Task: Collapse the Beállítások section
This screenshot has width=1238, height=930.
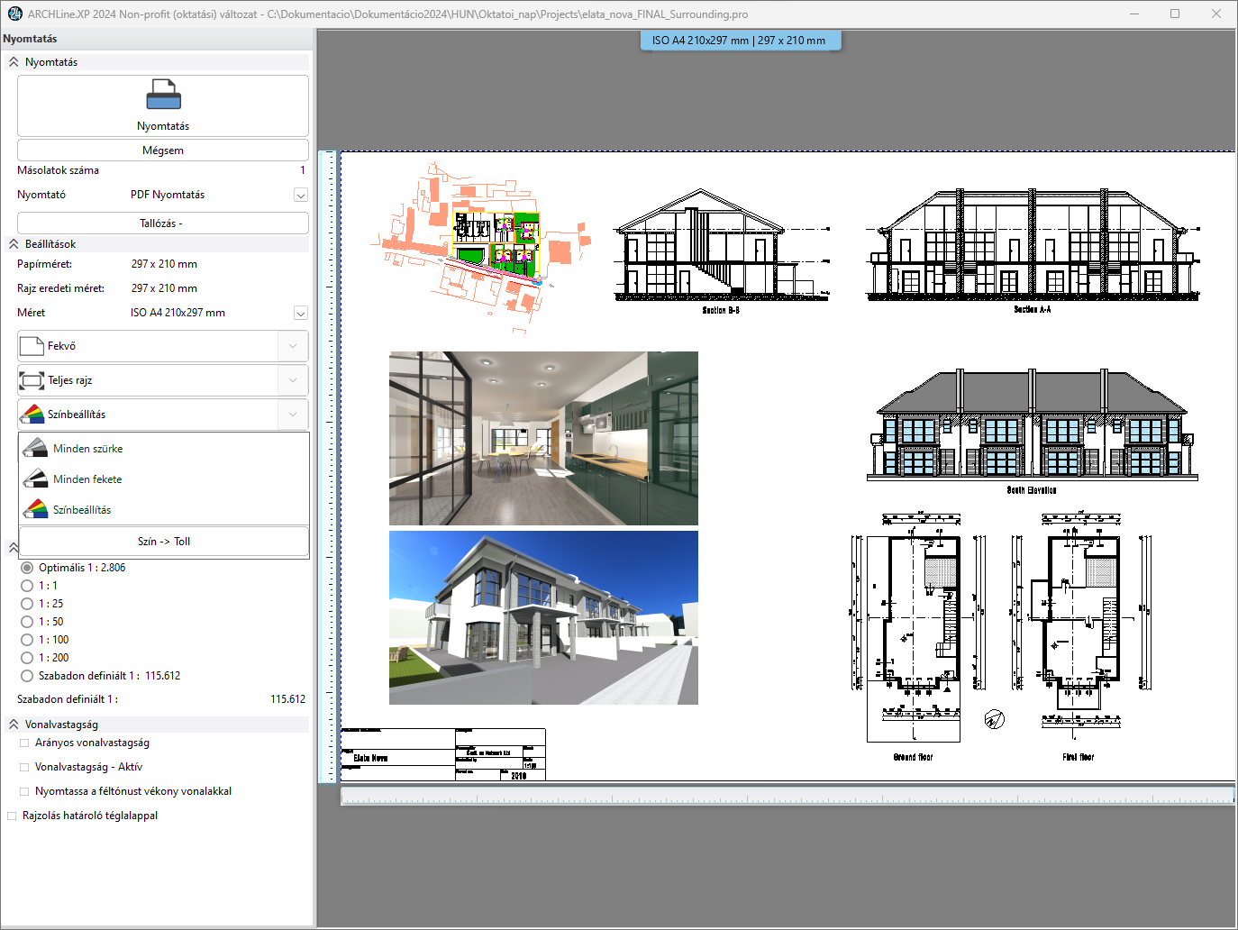Action: pyautogui.click(x=14, y=244)
